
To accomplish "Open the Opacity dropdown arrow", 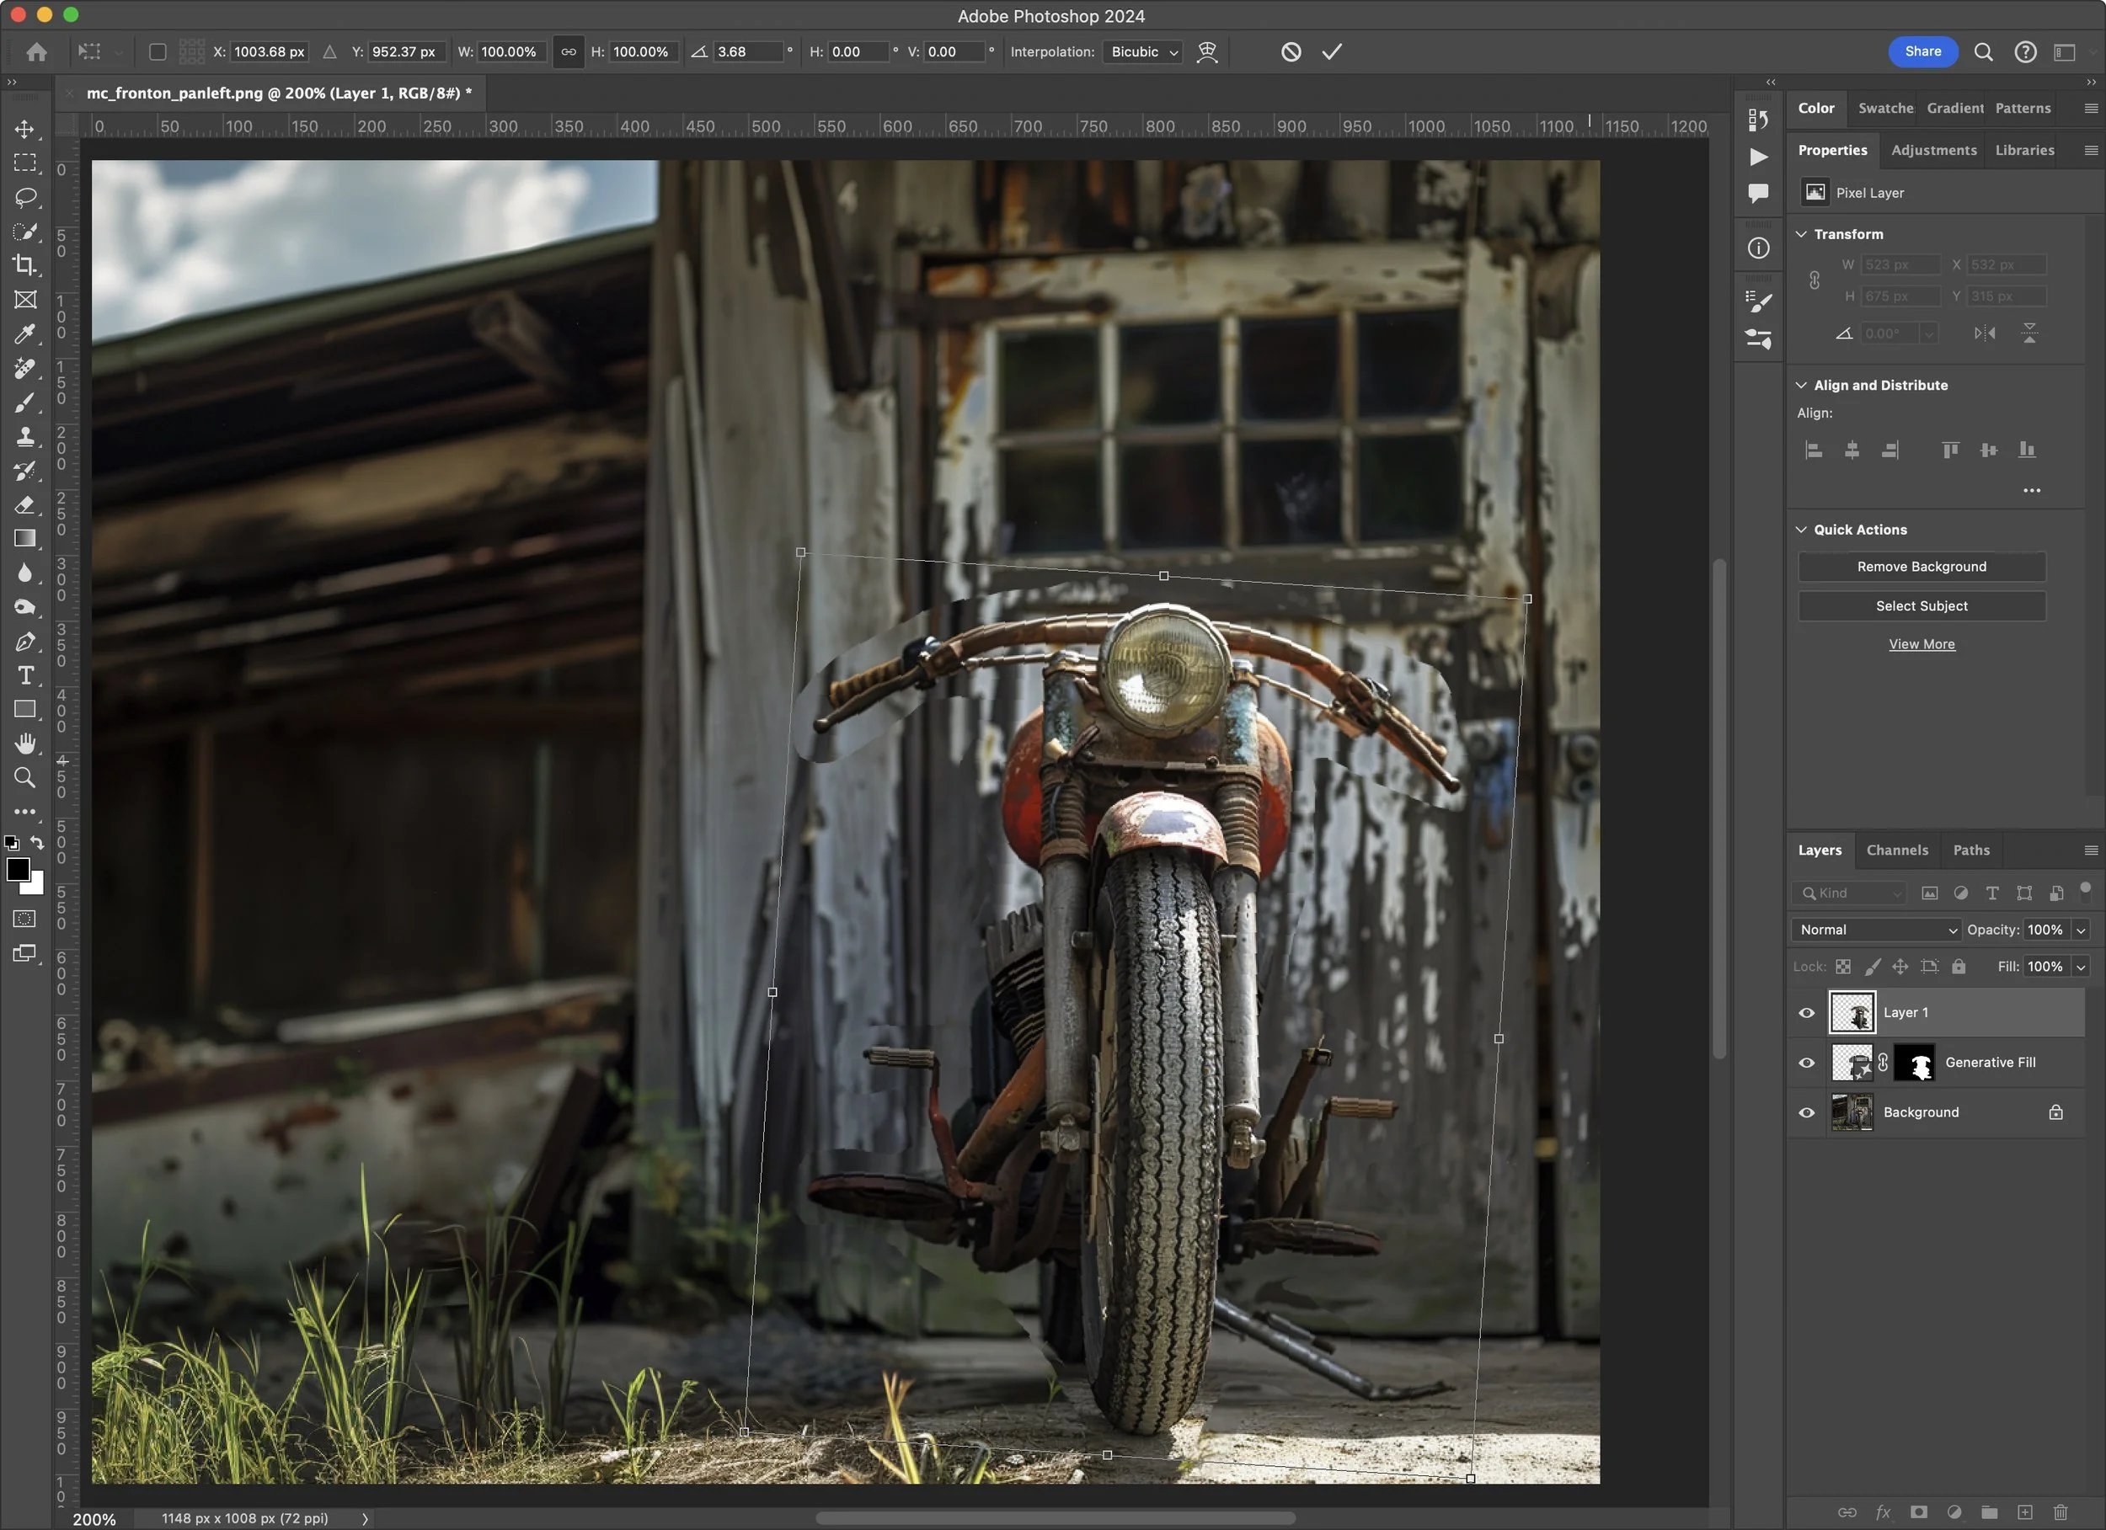I will [x=2081, y=930].
